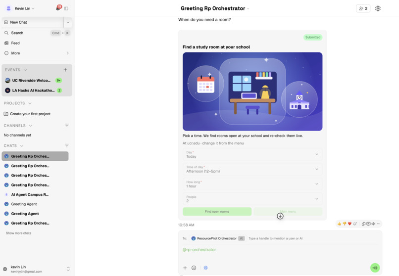Select ResourcePilot Orchestrator recipient chip
The image size is (399, 276).
pyautogui.click(x=218, y=238)
